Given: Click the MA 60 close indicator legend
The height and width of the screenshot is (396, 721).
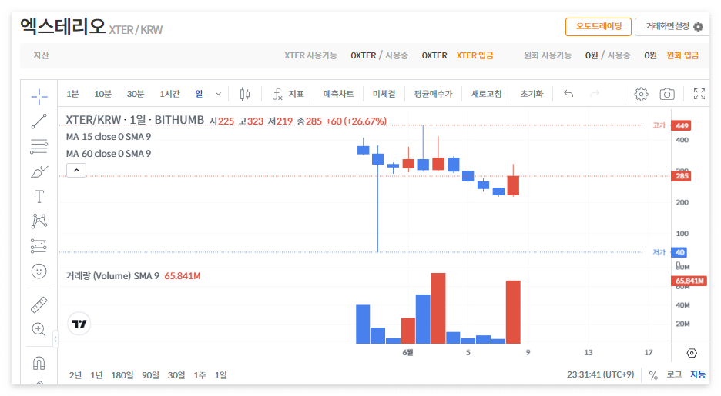Looking at the screenshot, I should 109,154.
